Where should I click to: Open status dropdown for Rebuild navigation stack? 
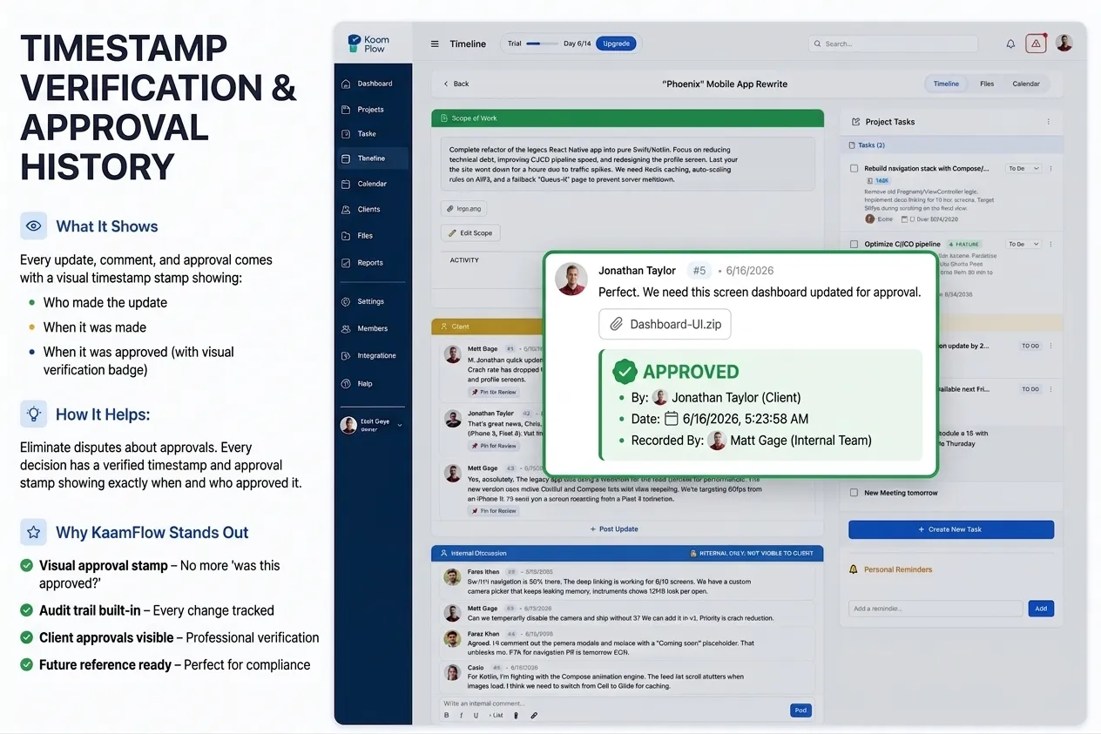tap(1023, 169)
